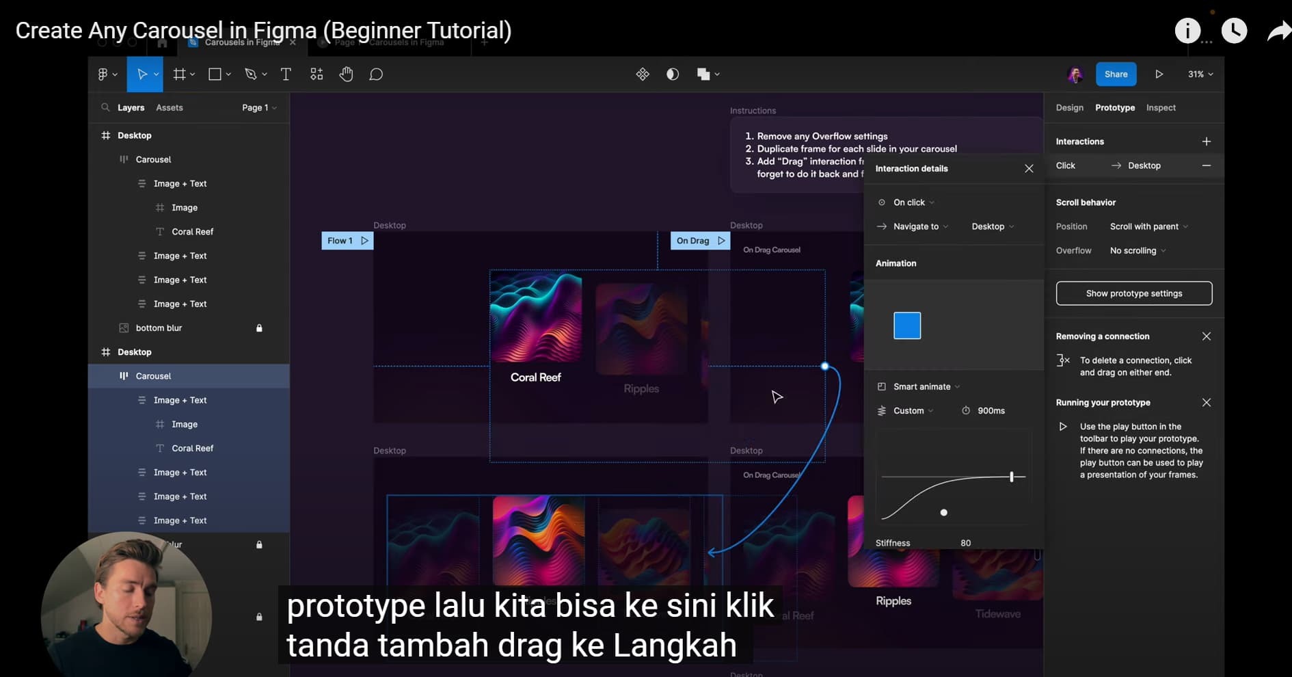The image size is (1292, 677).
Task: Select first Coral Reef text layer
Action: click(x=192, y=232)
